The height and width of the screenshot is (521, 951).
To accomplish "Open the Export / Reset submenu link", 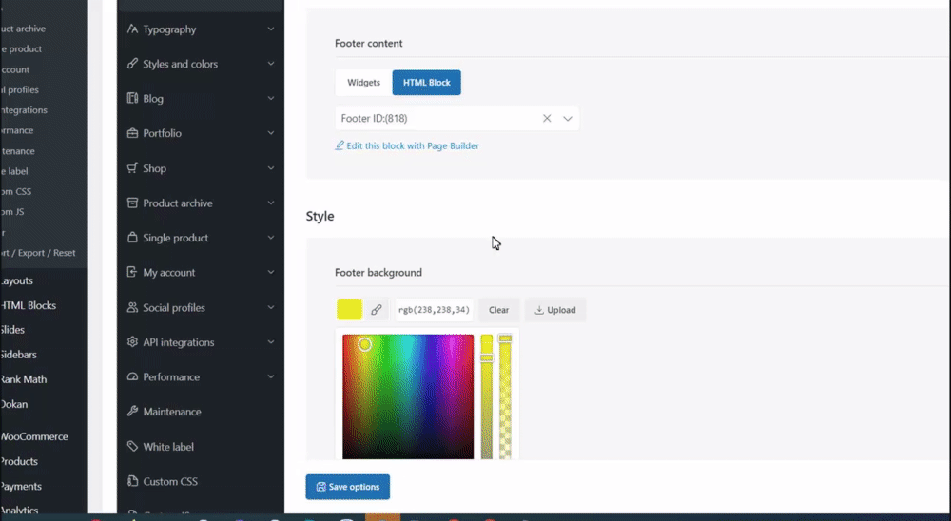I will pyautogui.click(x=38, y=252).
